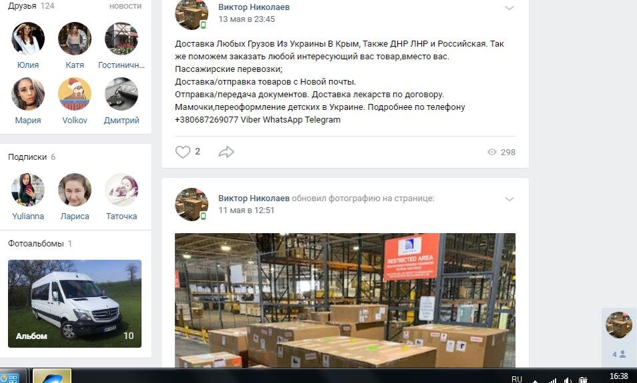Open the 11 мая в 12:51 timestamp link

(246, 210)
